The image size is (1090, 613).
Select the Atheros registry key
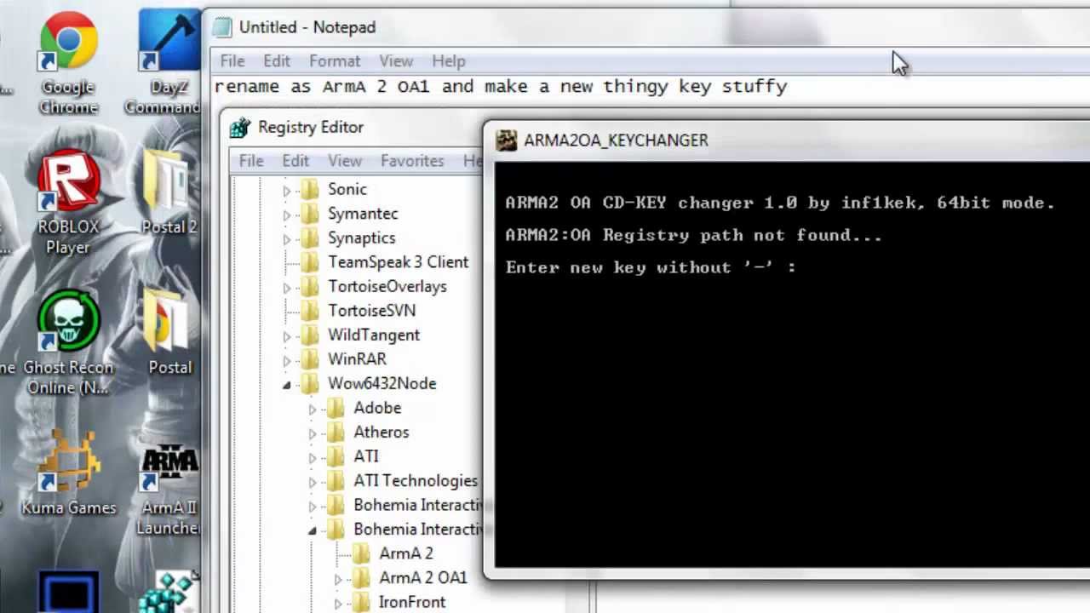coord(381,433)
